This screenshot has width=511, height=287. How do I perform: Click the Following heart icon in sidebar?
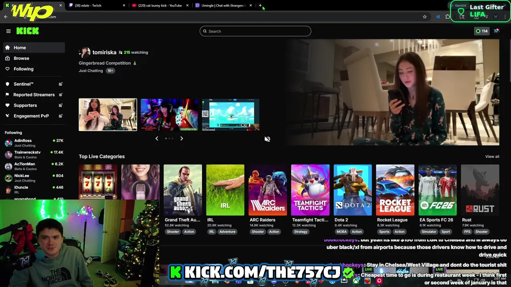(x=8, y=69)
